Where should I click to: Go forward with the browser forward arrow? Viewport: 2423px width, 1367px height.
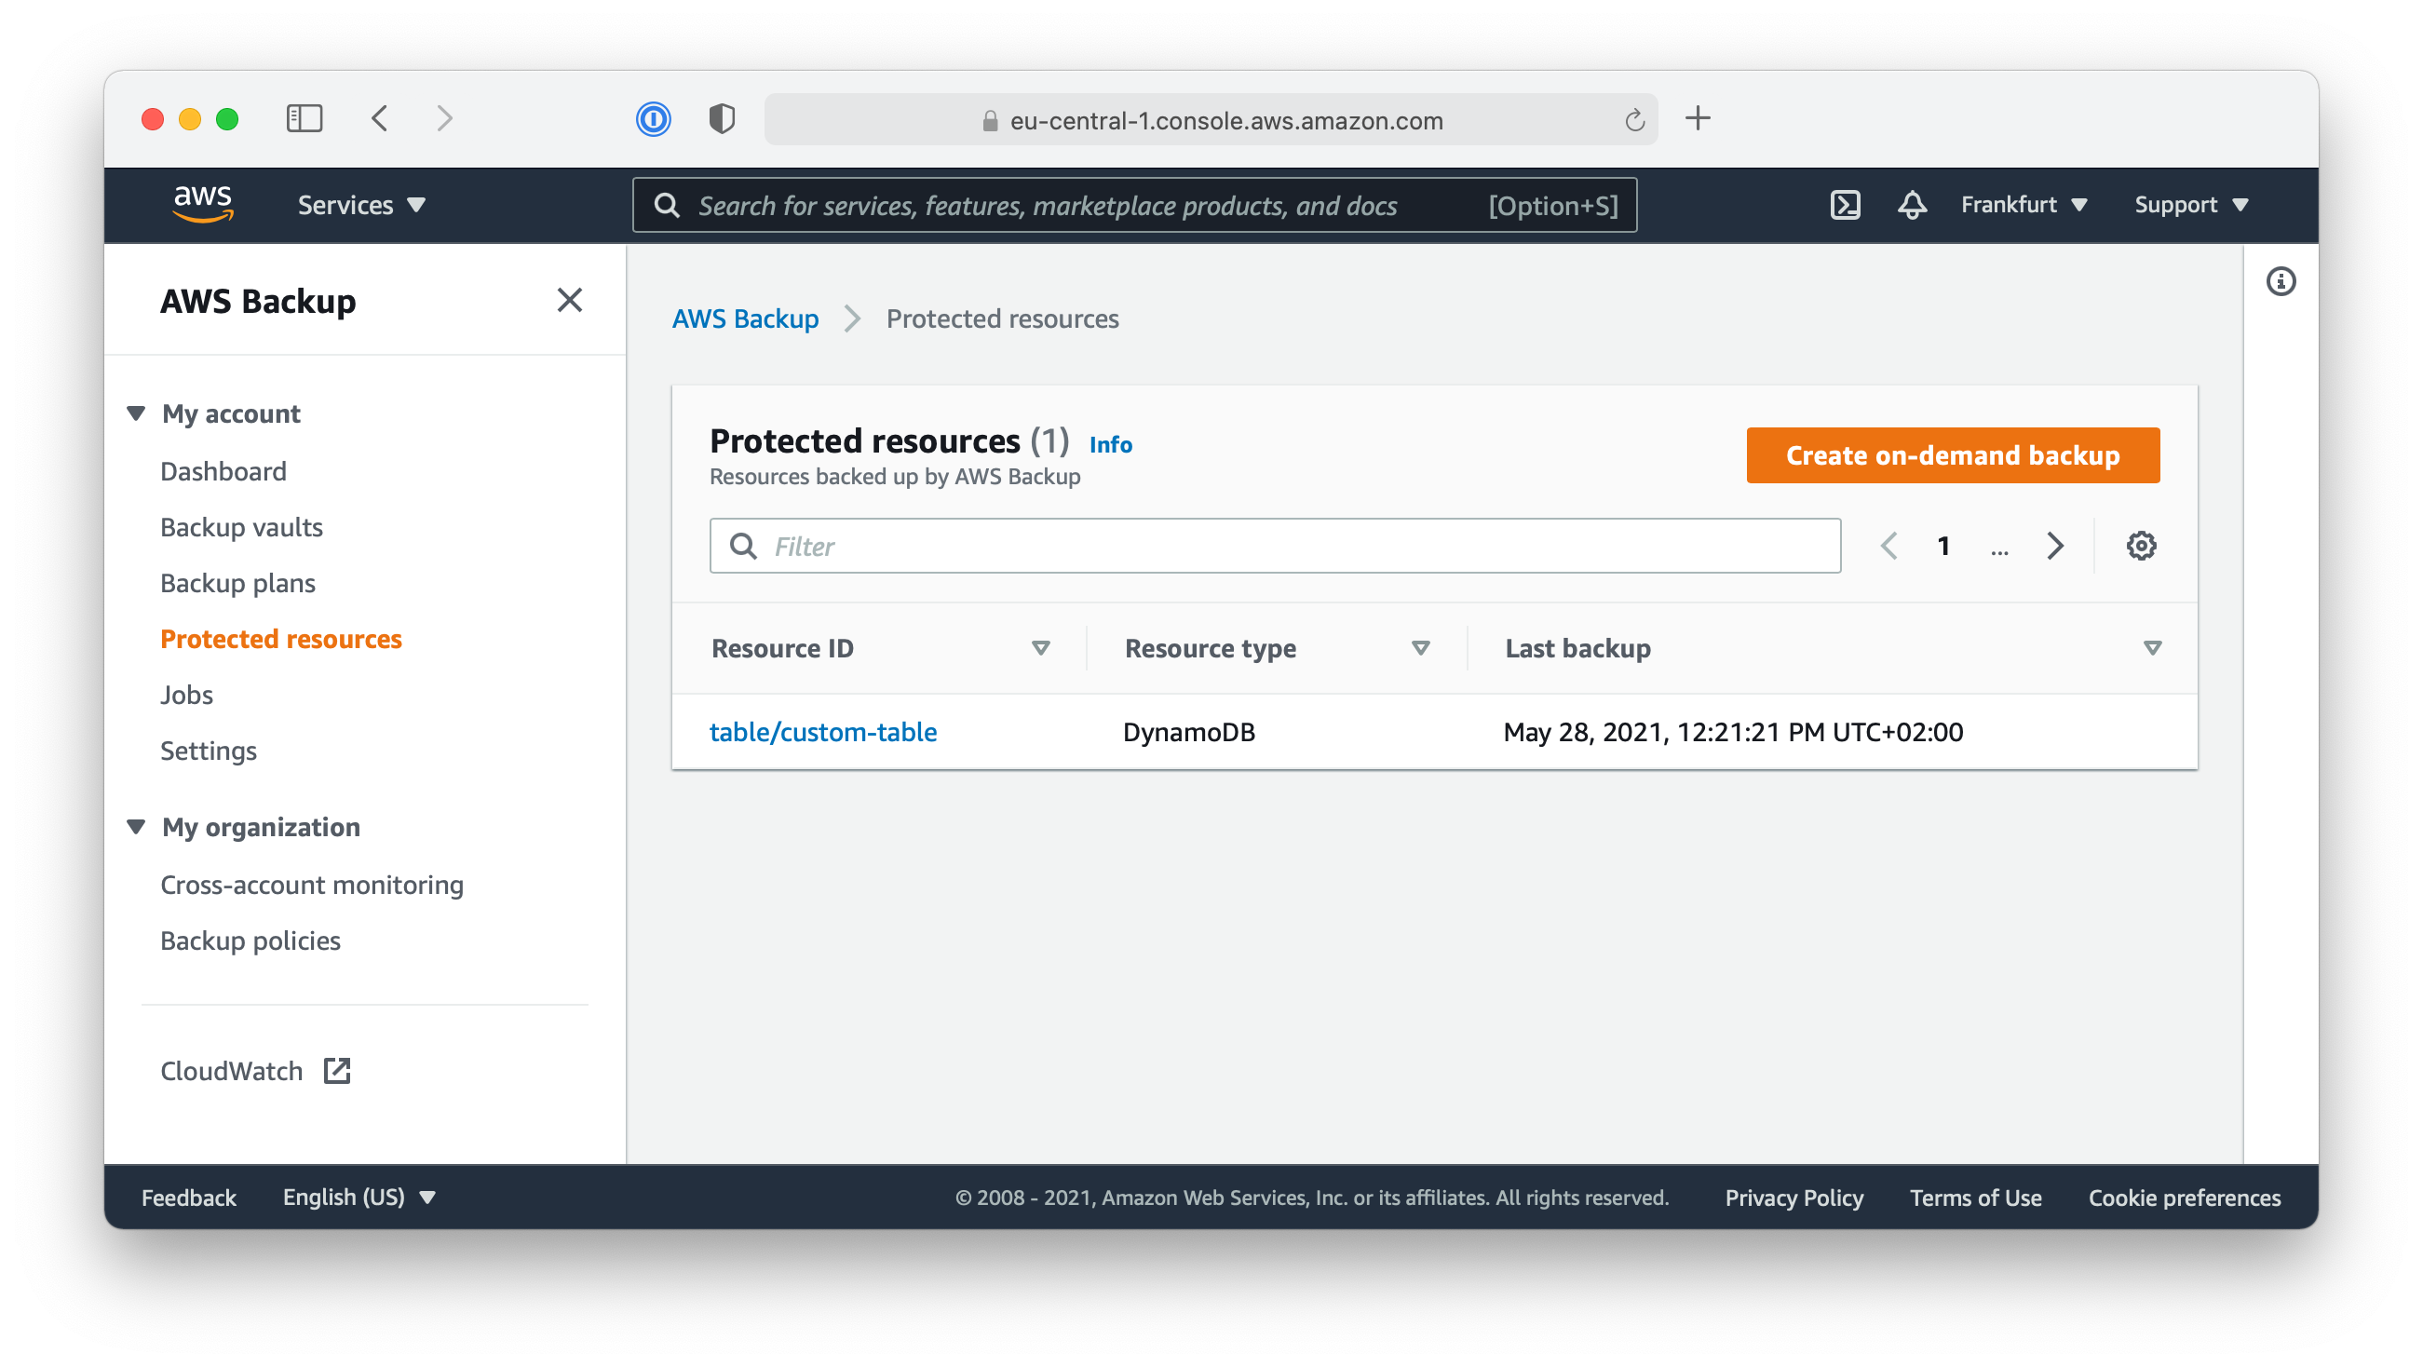coord(445,118)
